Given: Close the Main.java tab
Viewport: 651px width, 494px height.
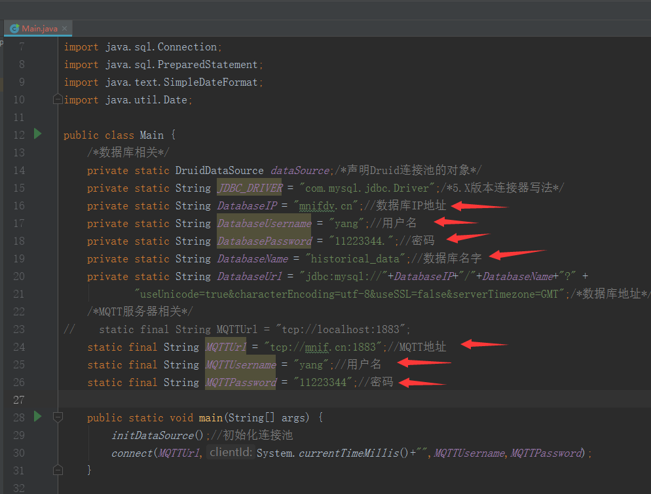Looking at the screenshot, I should pyautogui.click(x=64, y=28).
